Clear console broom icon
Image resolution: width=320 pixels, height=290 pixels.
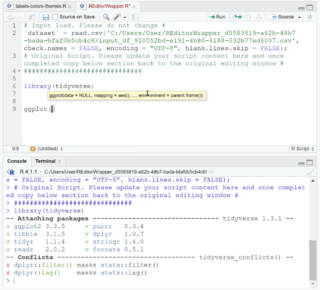click(x=310, y=172)
